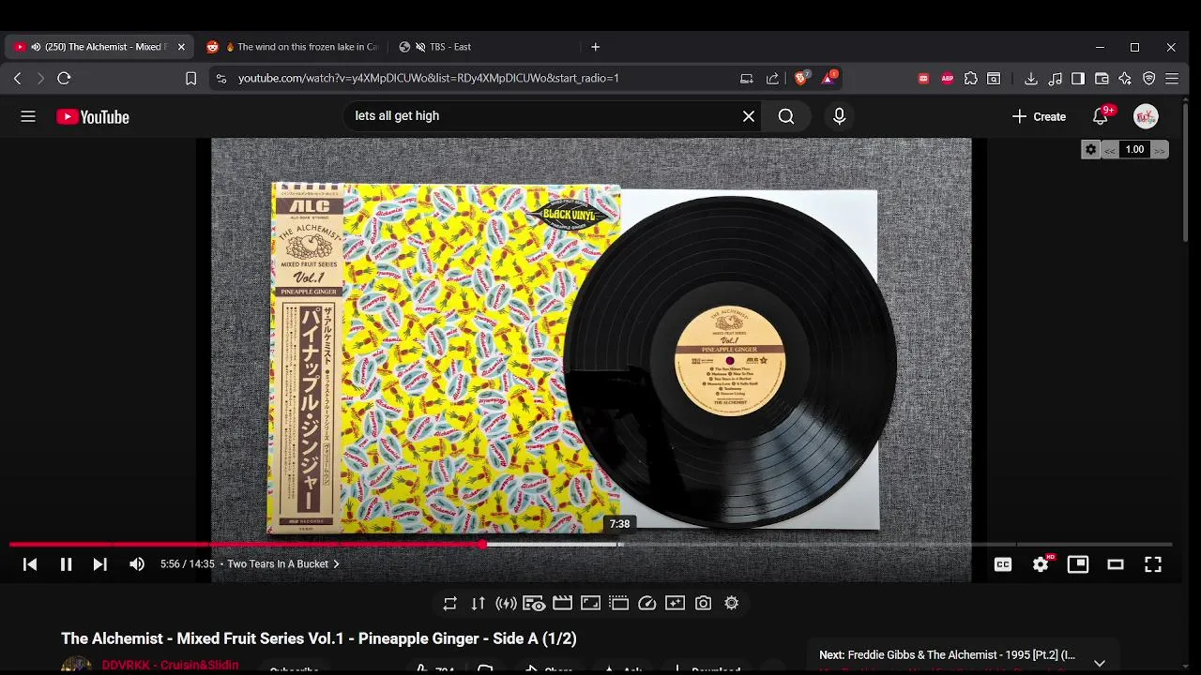Open the media control music note

point(1055,79)
